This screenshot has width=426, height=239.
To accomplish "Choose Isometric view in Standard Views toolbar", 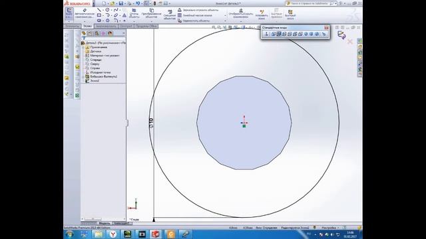I will [x=306, y=34].
